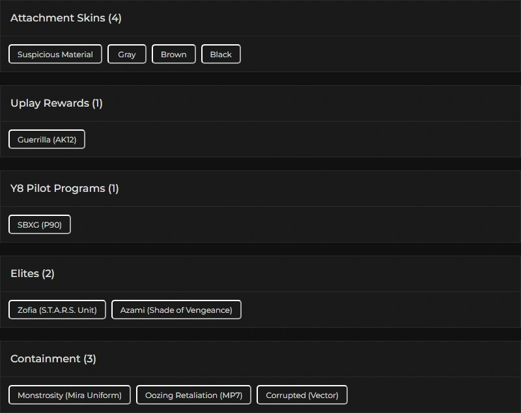This screenshot has width=521, height=413.
Task: Click the (2) count beside Elites
Action: 48,274
